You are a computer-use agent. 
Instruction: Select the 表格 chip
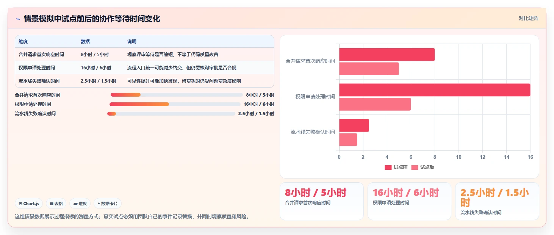click(x=56, y=204)
